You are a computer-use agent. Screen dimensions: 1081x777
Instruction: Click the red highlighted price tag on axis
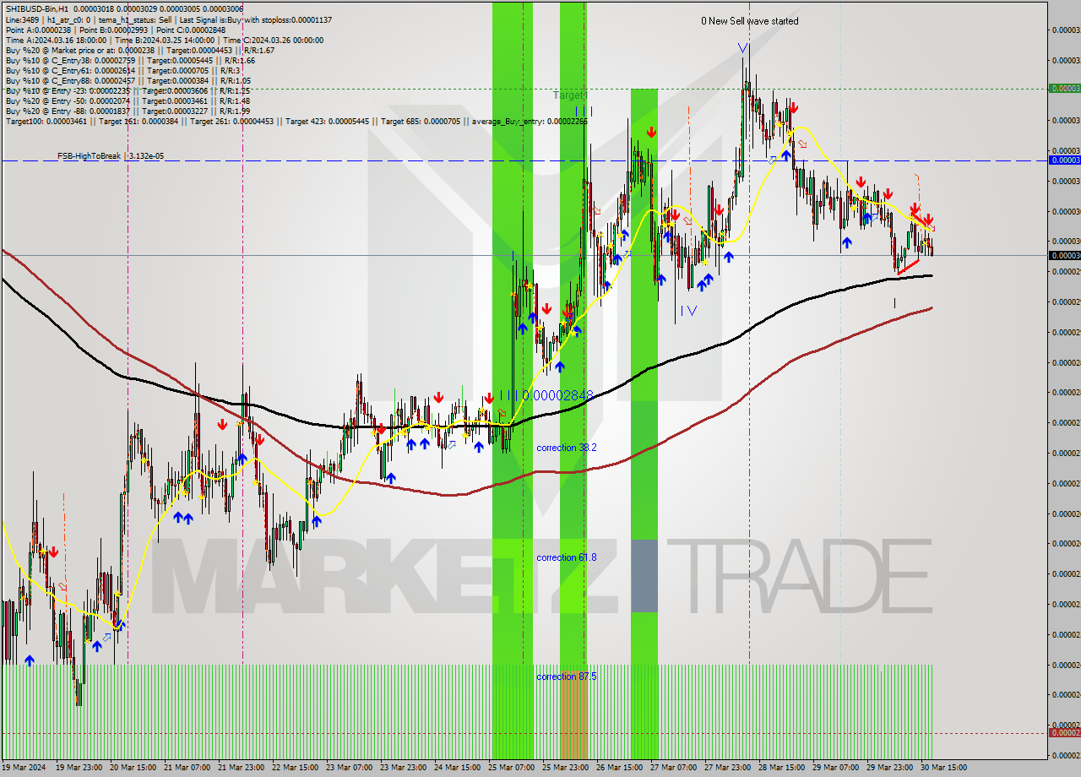[1064, 732]
